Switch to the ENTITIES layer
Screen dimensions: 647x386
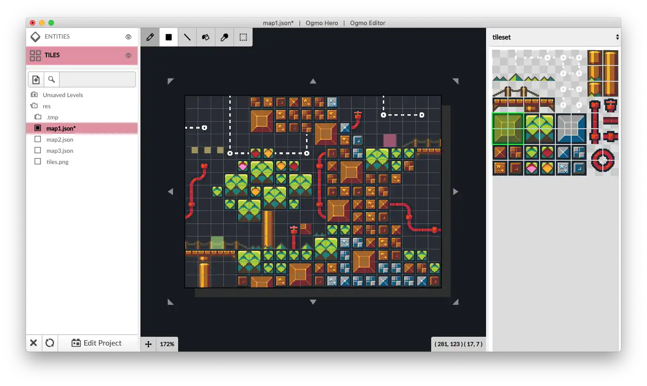(82, 37)
